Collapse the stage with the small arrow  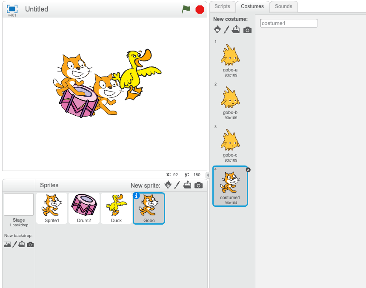207,175
